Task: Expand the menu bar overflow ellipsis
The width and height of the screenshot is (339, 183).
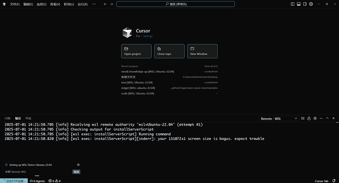Action: click(x=94, y=4)
